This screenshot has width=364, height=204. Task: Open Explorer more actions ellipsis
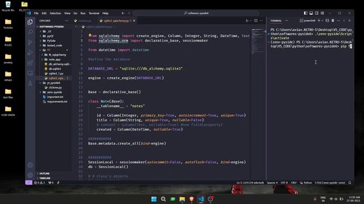67,20
